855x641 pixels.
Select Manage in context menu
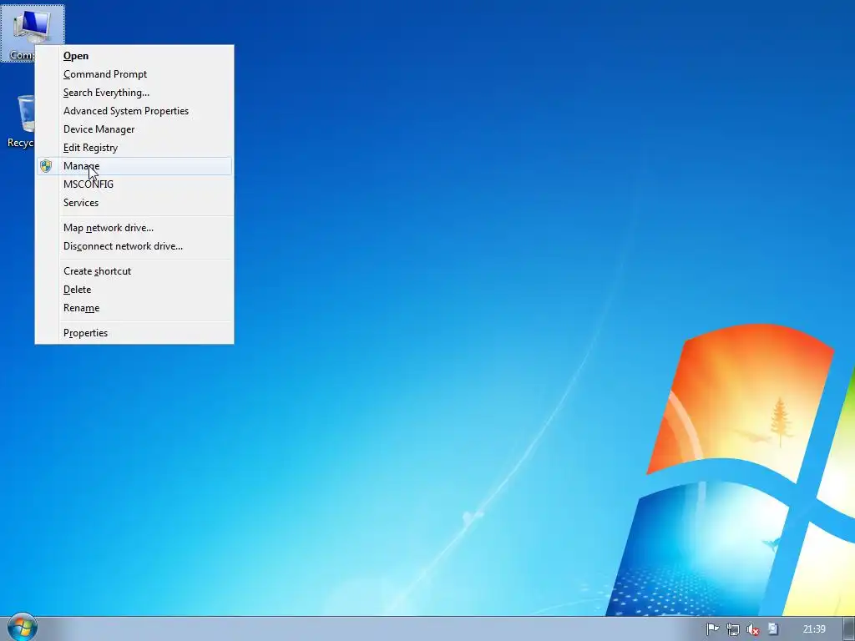(134, 166)
